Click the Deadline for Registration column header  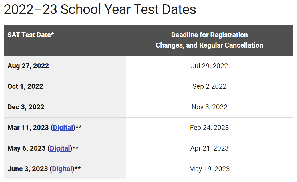point(209,40)
